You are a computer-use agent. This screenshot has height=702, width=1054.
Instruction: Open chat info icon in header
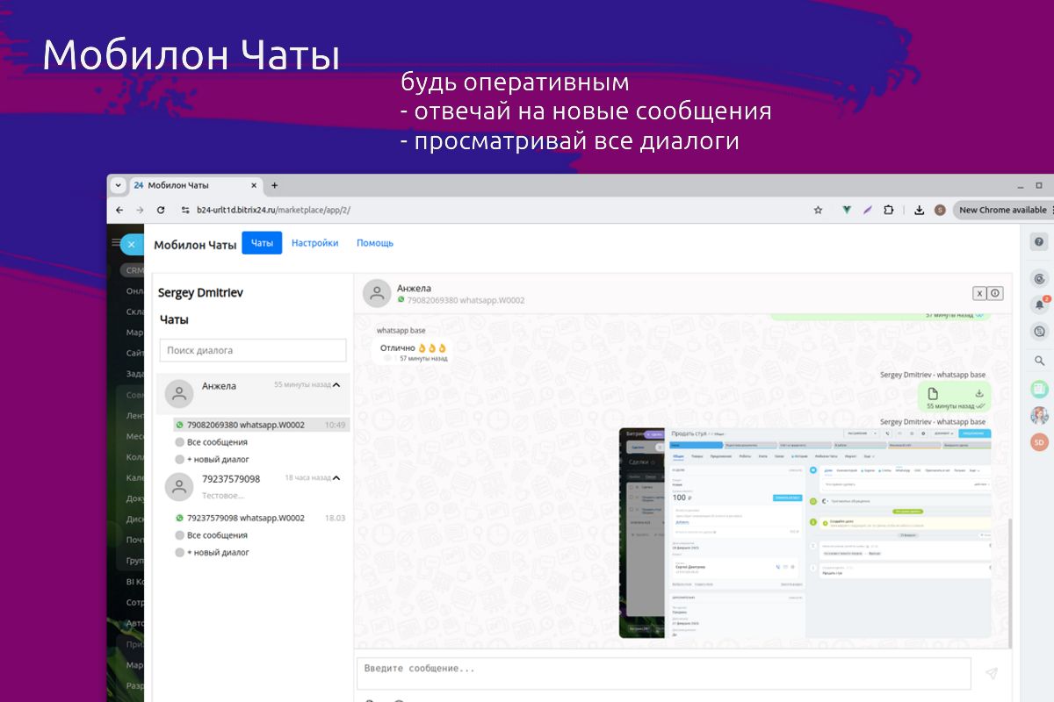point(995,294)
